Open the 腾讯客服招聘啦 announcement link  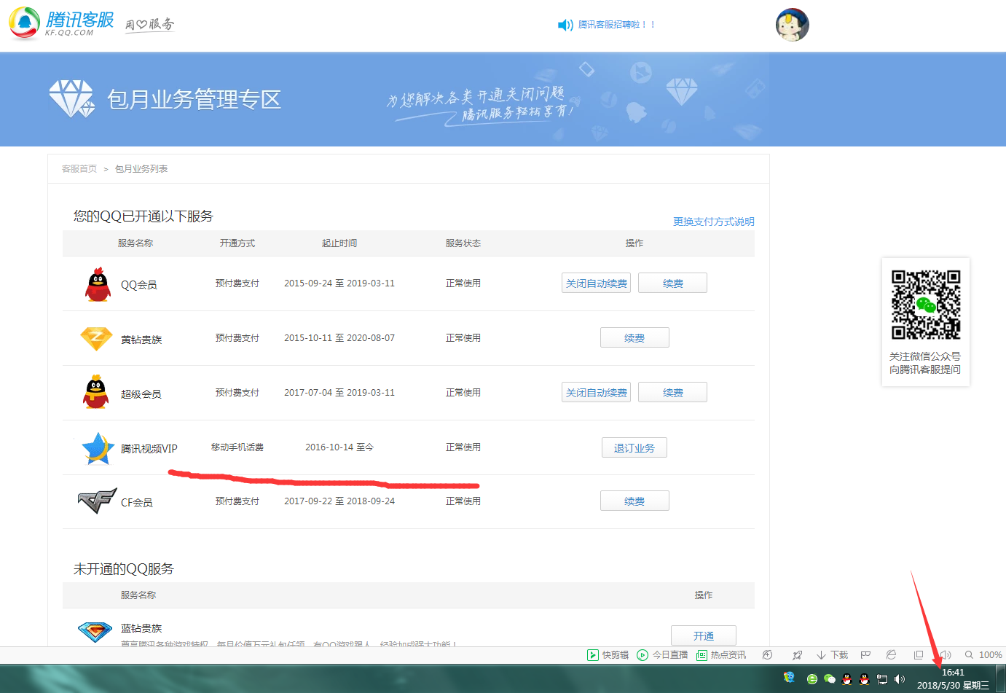(x=617, y=25)
